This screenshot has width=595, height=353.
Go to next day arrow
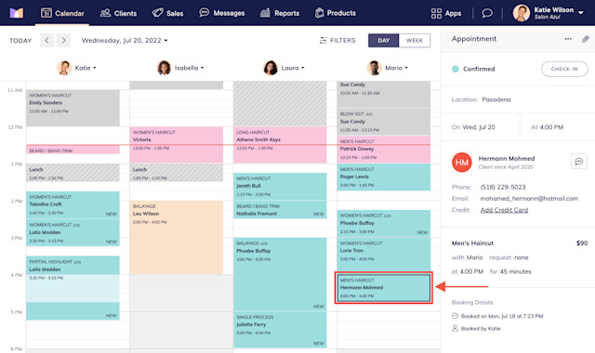tap(63, 40)
